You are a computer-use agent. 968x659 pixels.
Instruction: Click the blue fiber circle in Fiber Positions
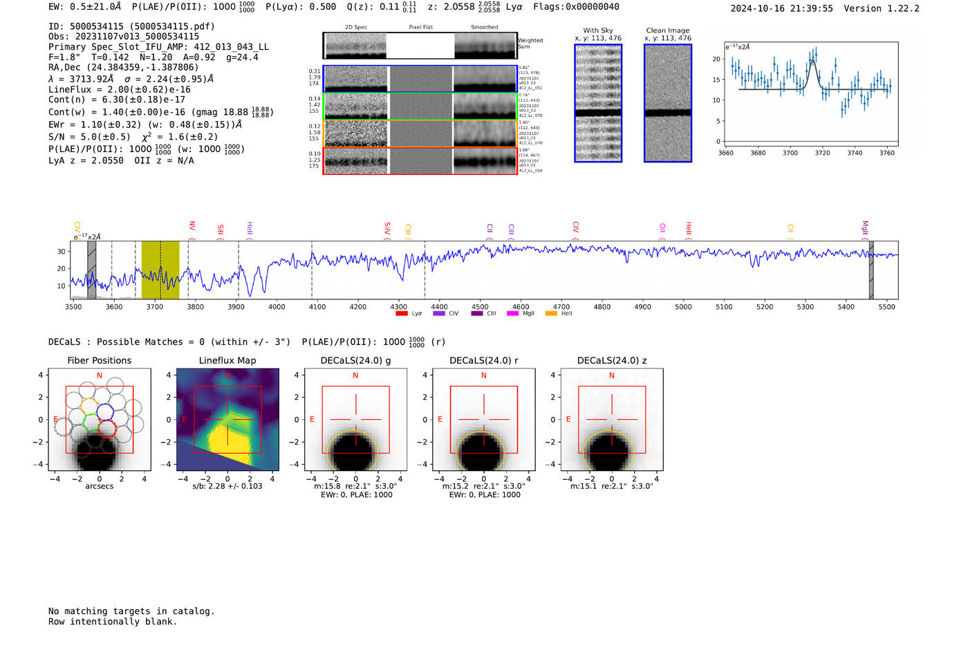(x=105, y=412)
